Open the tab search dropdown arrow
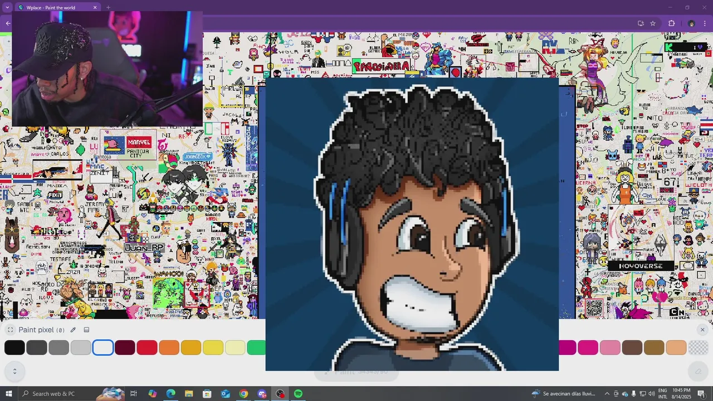 point(7,8)
